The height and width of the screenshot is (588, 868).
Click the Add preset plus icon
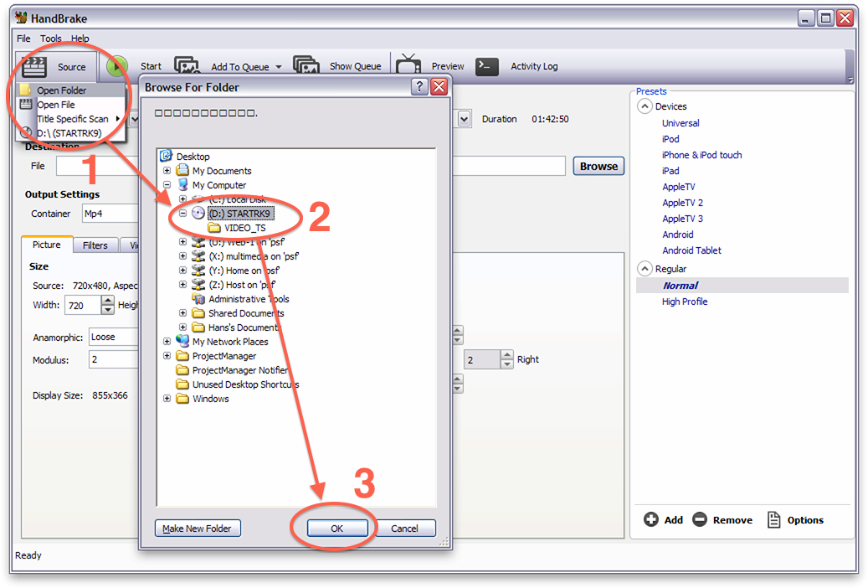[x=651, y=520]
